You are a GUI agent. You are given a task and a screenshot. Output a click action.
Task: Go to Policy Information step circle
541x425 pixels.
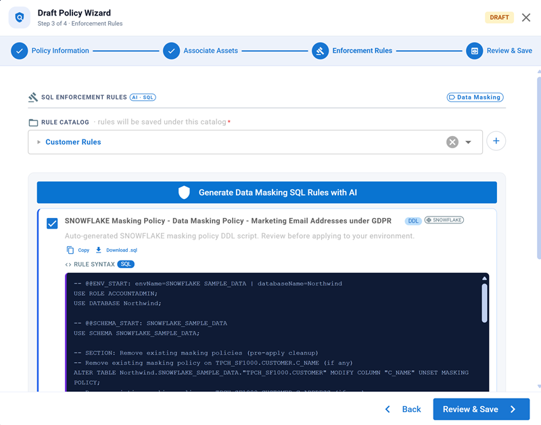20,51
